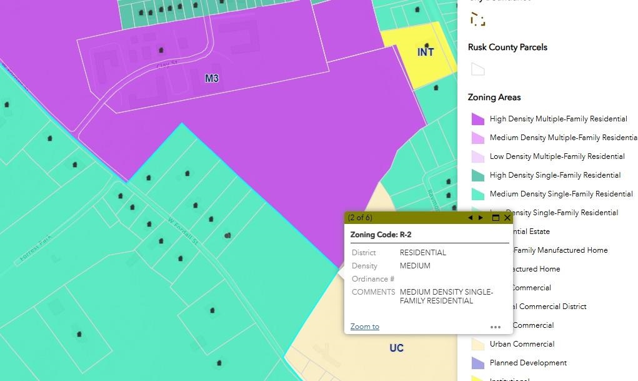Click the Low Density Multiple-Family Residential swatch

tap(477, 156)
